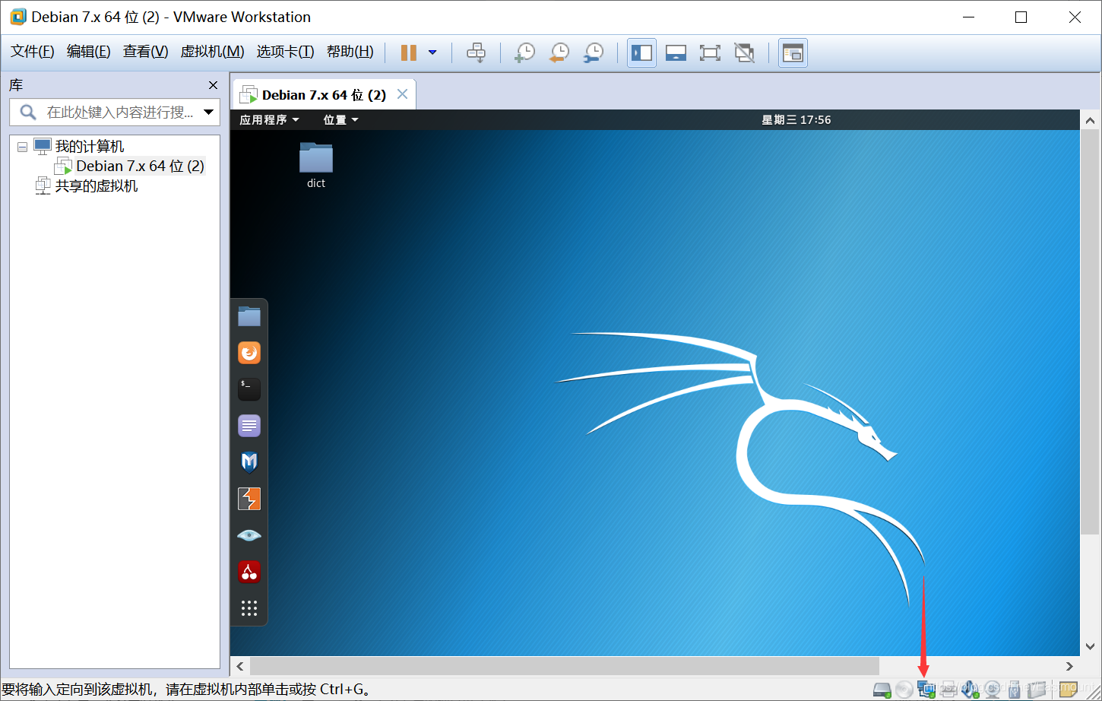Click the network adapter status icon
The height and width of the screenshot is (701, 1102).
926,689
